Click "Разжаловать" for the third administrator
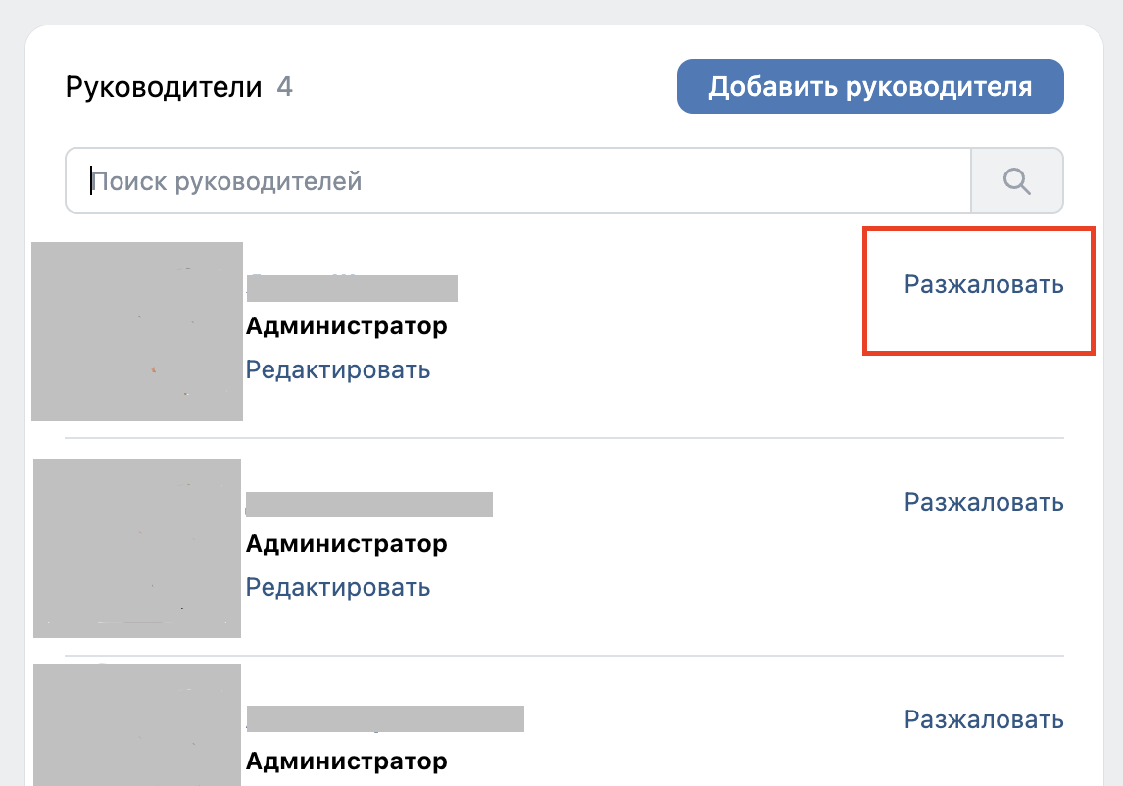Viewport: 1123px width, 786px height. pos(982,718)
